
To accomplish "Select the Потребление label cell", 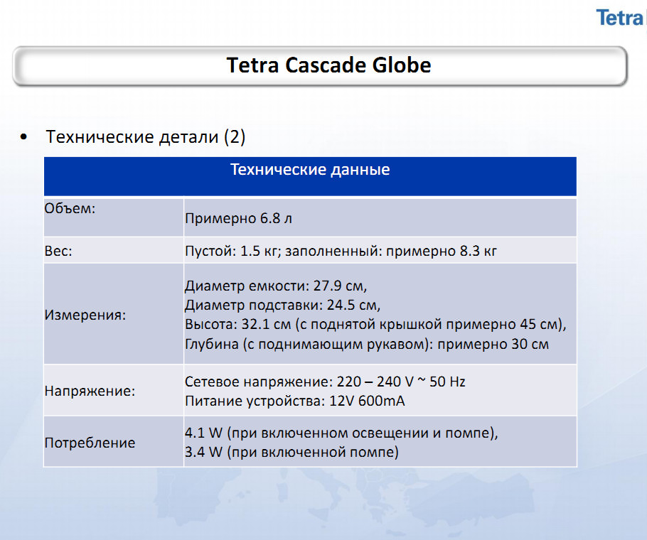I will coord(90,443).
